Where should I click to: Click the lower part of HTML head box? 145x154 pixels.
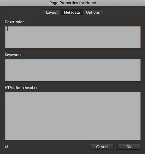(73, 128)
